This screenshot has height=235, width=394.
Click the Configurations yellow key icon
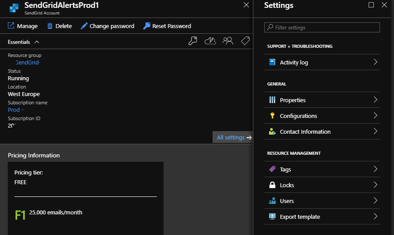(x=272, y=116)
